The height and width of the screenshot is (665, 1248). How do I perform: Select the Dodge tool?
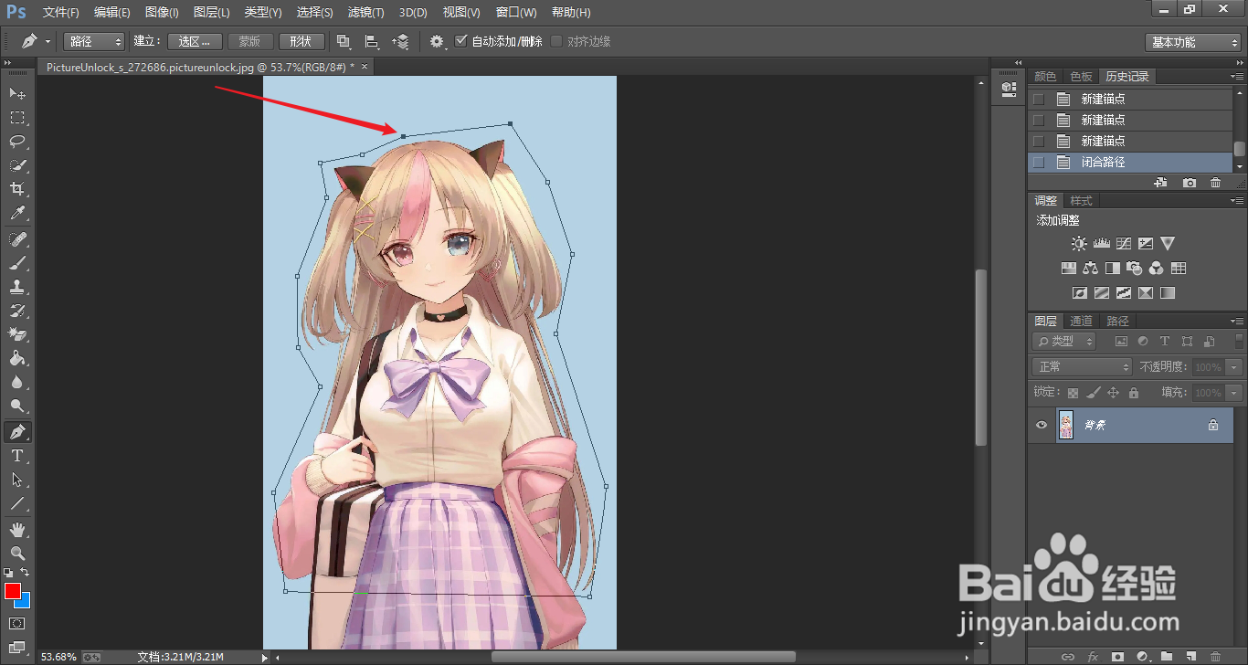pos(17,406)
